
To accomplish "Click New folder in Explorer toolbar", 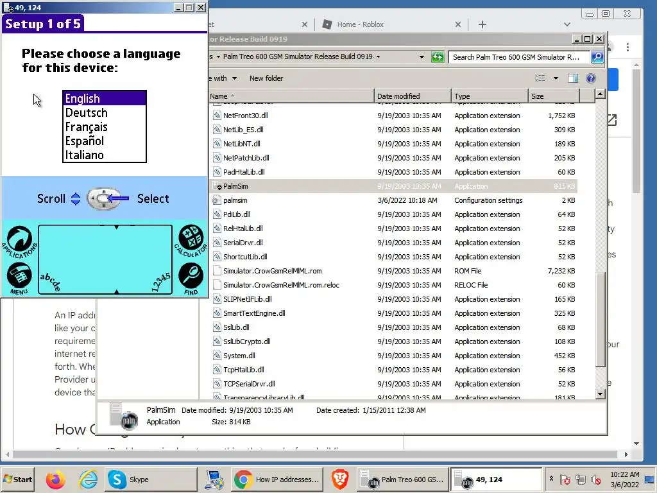I will point(266,78).
